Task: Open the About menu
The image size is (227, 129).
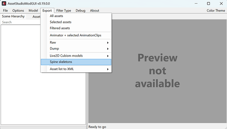Action: (94, 10)
